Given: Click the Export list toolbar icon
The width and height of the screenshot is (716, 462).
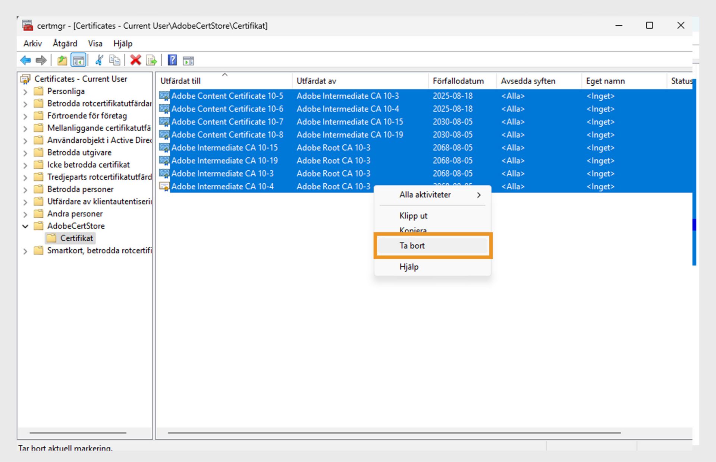Looking at the screenshot, I should tap(151, 60).
